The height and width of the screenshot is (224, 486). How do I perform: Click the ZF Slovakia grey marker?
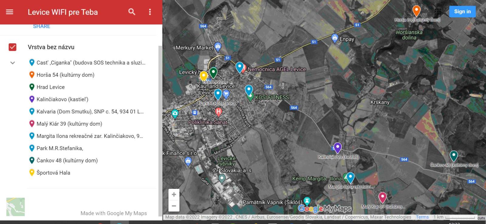(x=222, y=179)
